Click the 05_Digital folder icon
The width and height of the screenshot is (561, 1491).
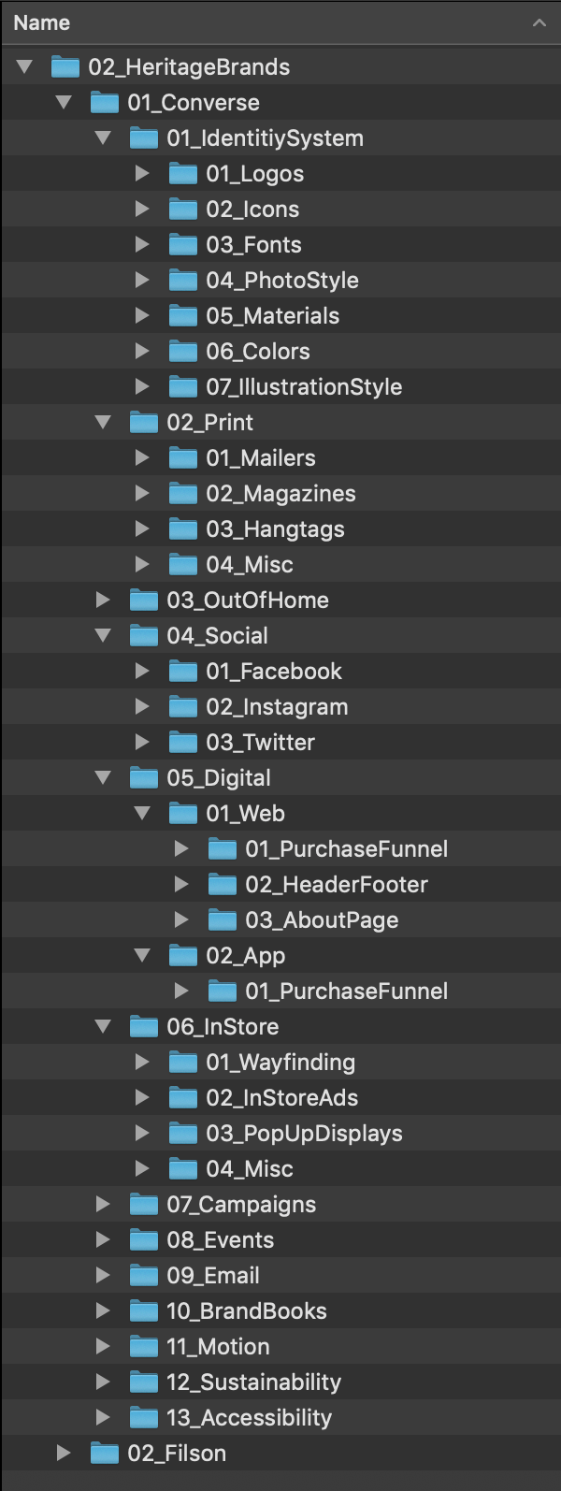click(144, 777)
